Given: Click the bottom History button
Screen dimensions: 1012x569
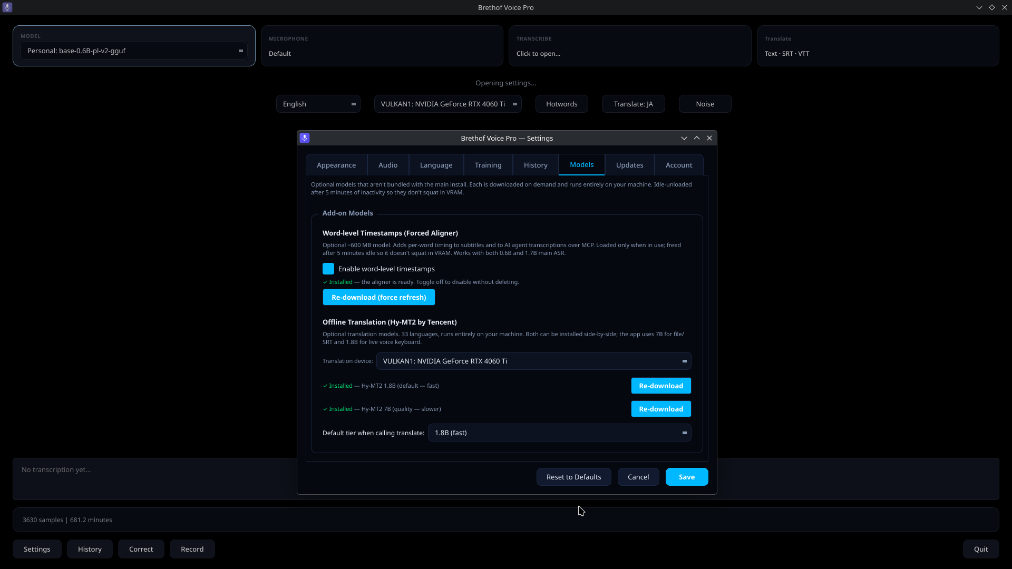Looking at the screenshot, I should [90, 549].
